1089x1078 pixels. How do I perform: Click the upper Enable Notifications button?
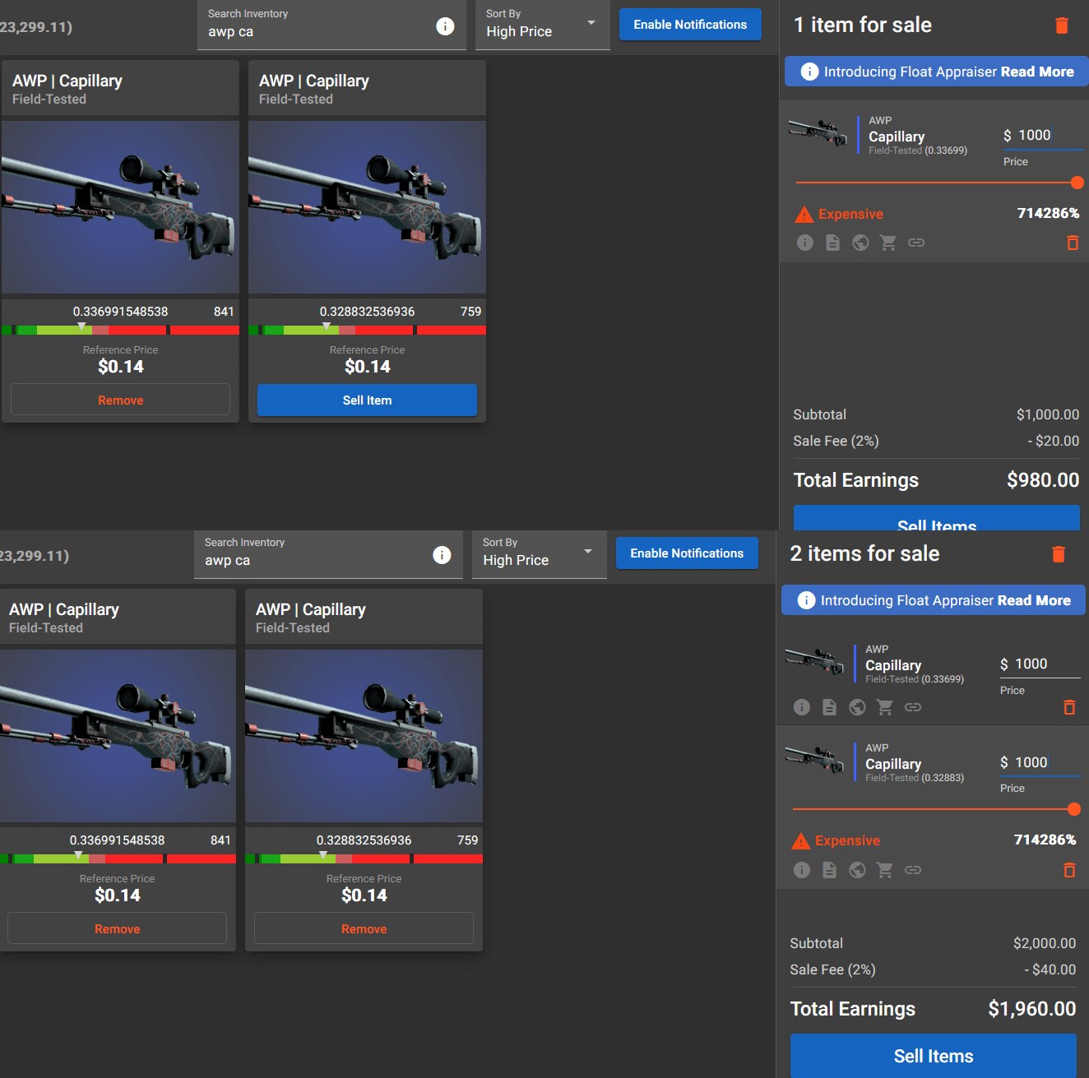coord(690,25)
